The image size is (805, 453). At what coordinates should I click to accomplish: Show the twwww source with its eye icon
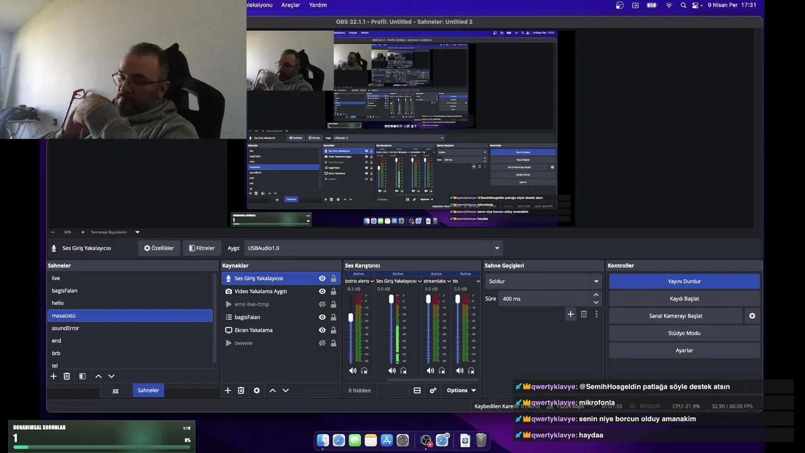[322, 343]
